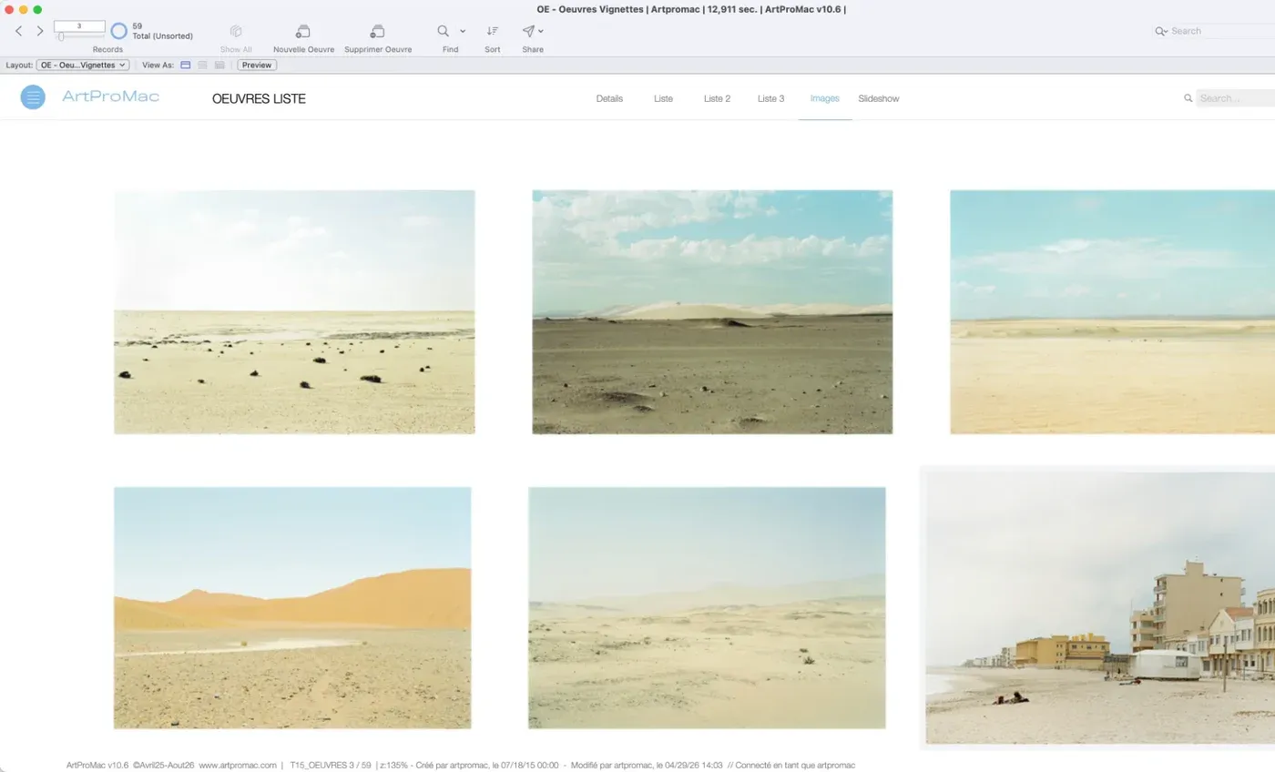Click the Sort records icon
Image resolution: width=1275 pixels, height=772 pixels.
coord(493,31)
